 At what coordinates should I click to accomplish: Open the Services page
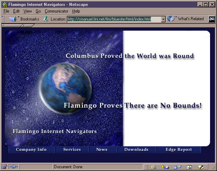click(72, 150)
